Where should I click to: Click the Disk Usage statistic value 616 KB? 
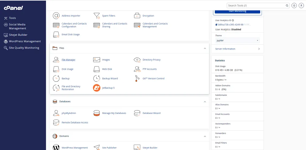click(x=229, y=70)
